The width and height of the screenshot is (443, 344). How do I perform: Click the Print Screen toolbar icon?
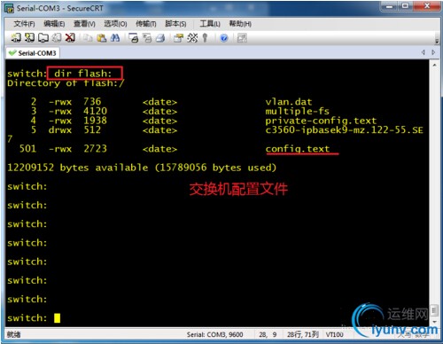pos(134,38)
